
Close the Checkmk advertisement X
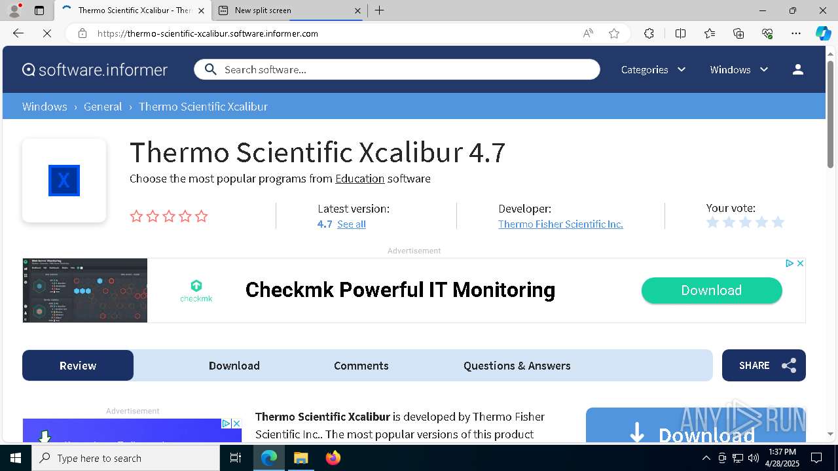800,263
